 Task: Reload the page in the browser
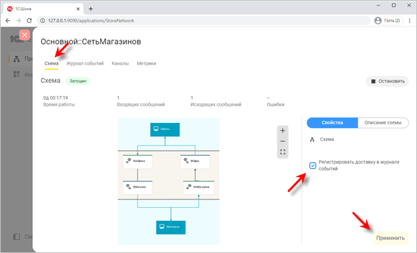click(x=29, y=20)
